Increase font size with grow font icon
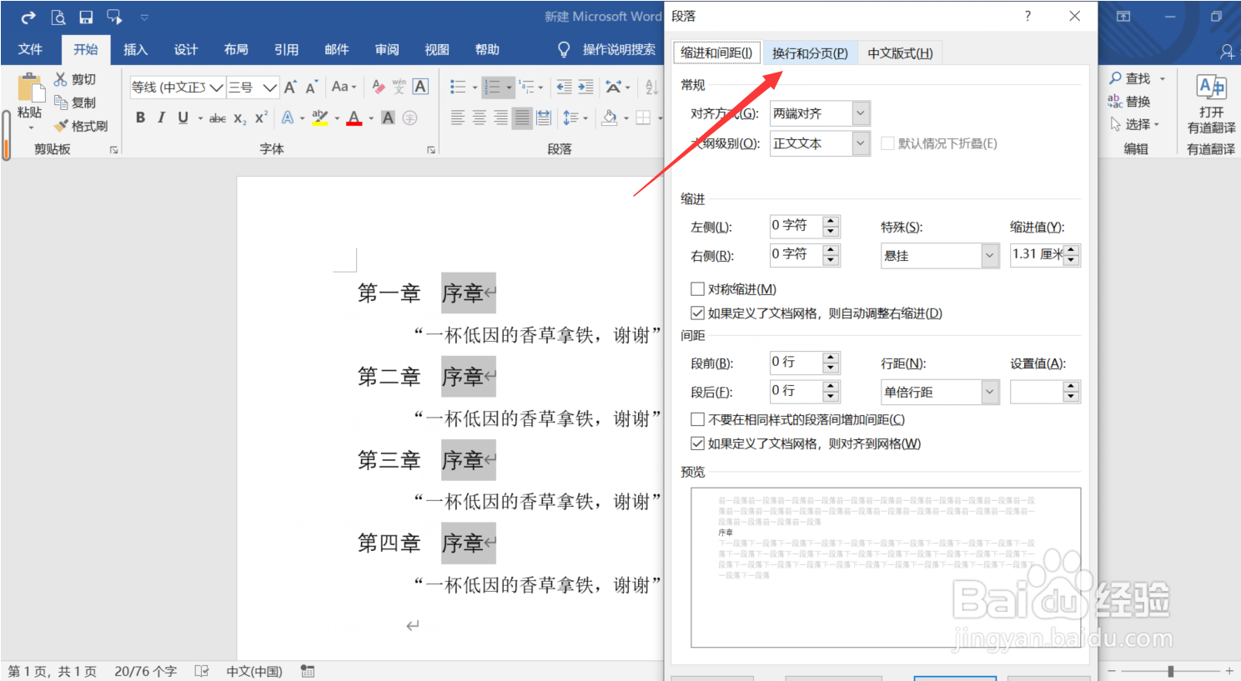Image resolution: width=1241 pixels, height=681 pixels. coord(290,87)
